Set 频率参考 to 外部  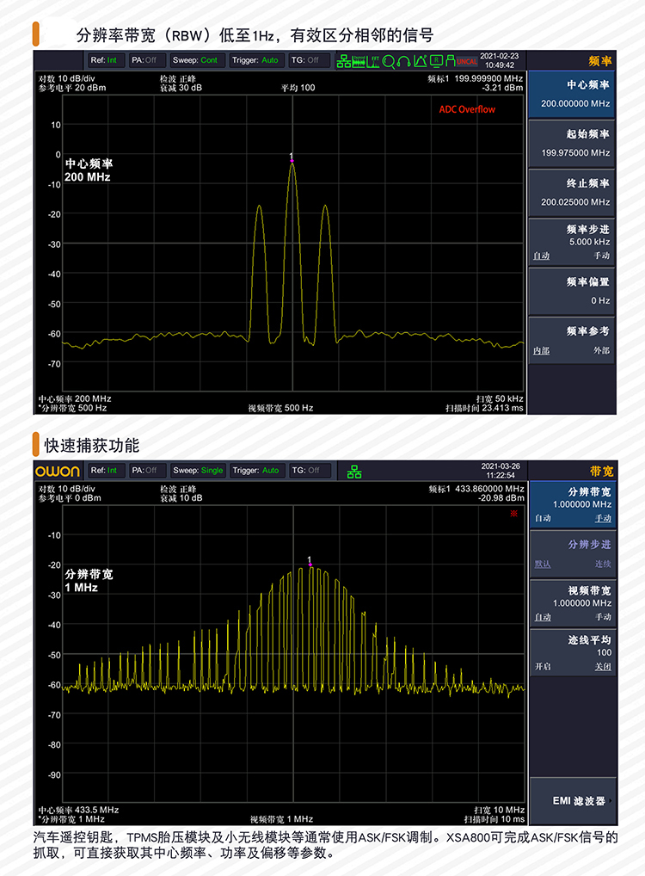600,350
